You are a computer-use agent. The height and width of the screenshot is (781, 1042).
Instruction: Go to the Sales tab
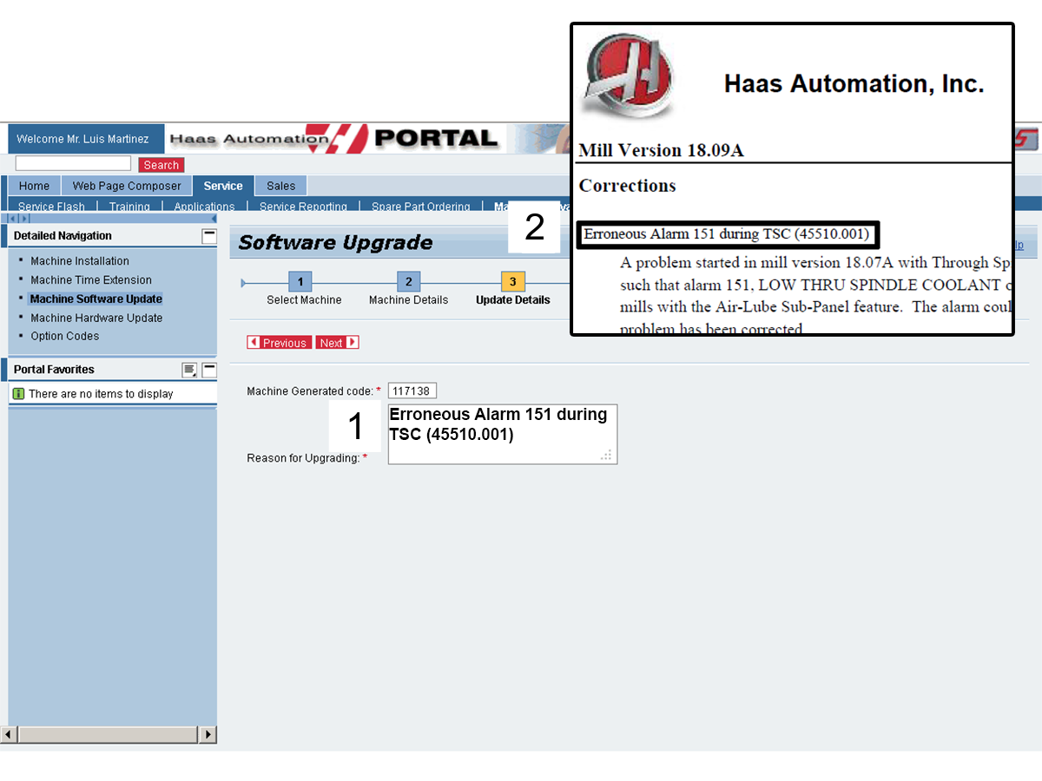(x=281, y=186)
